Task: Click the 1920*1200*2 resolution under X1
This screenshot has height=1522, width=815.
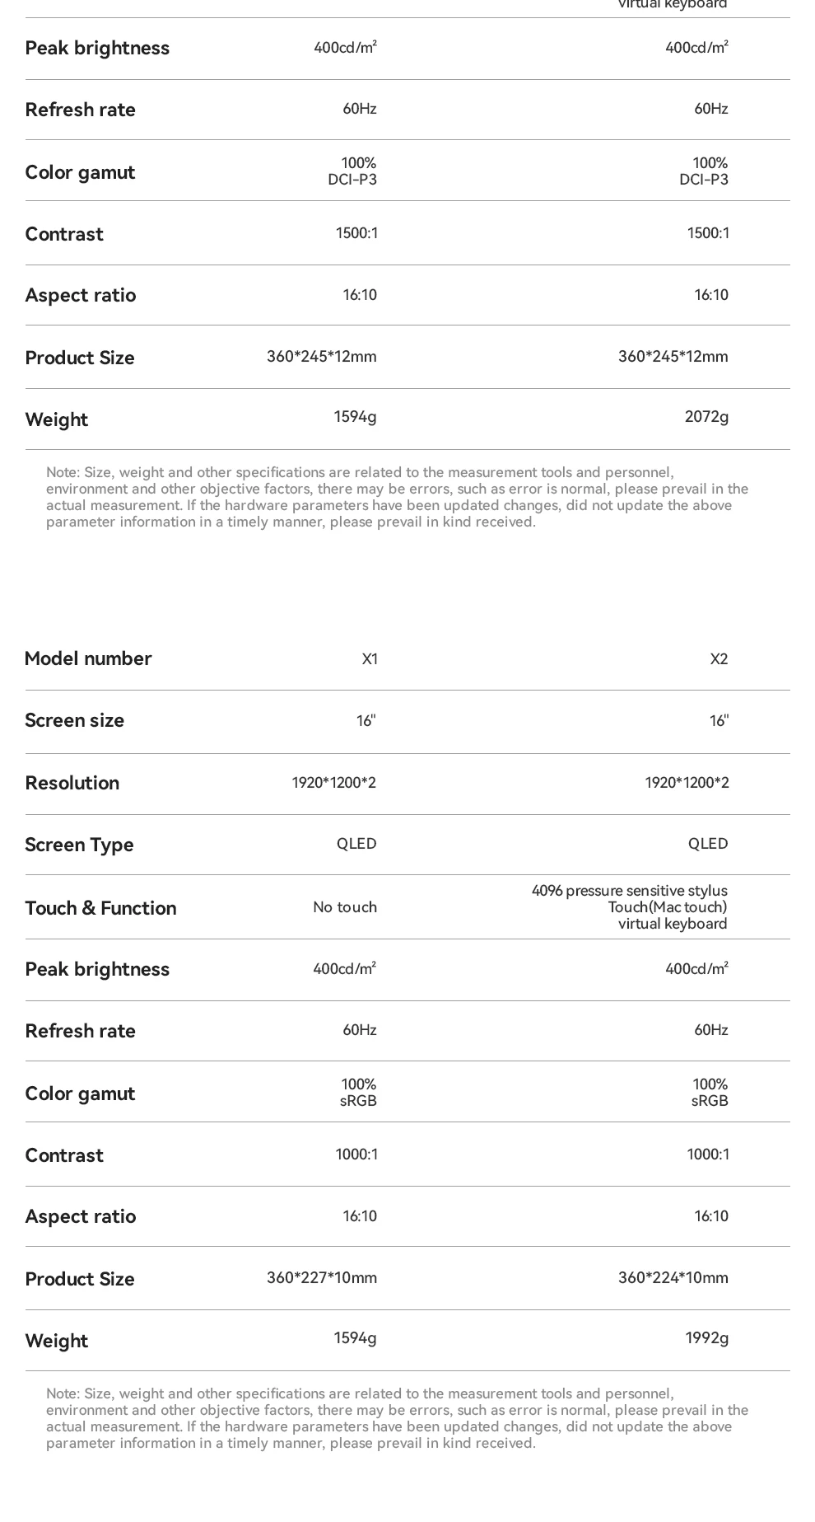Action: coord(333,783)
